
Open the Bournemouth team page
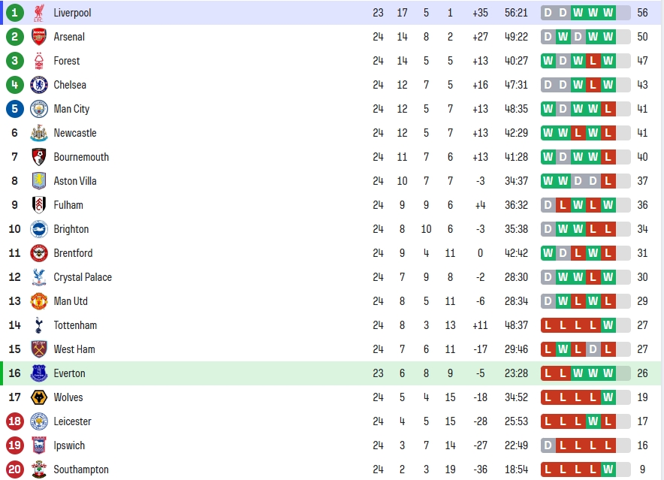point(81,157)
